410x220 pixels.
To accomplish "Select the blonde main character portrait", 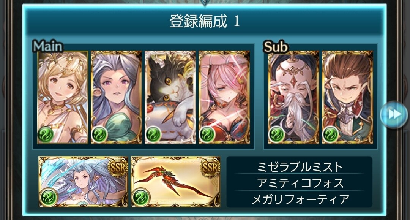I will (63, 97).
